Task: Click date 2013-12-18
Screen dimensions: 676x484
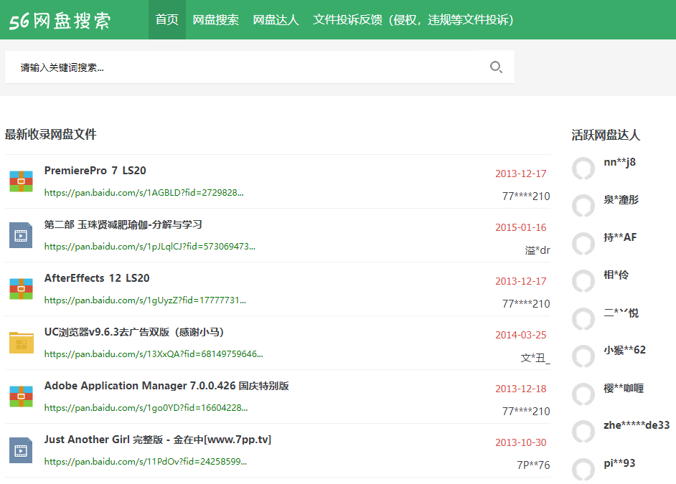Action: tap(521, 389)
